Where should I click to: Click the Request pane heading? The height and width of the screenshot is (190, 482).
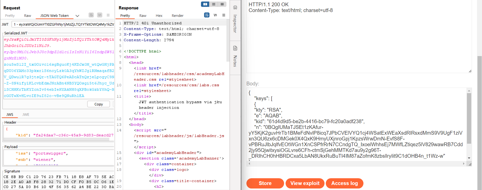click(x=12, y=8)
